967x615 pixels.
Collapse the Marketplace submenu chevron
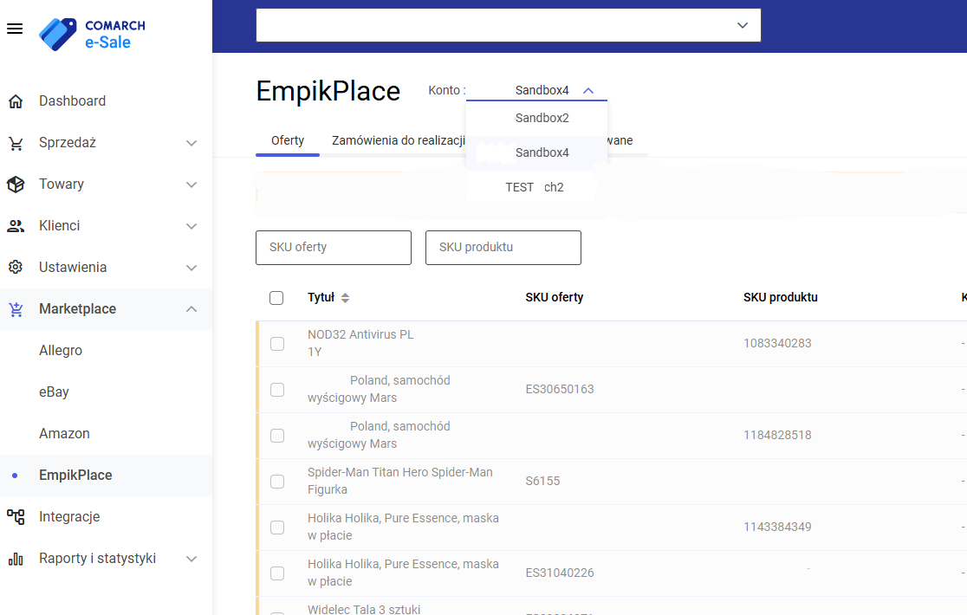click(x=191, y=308)
